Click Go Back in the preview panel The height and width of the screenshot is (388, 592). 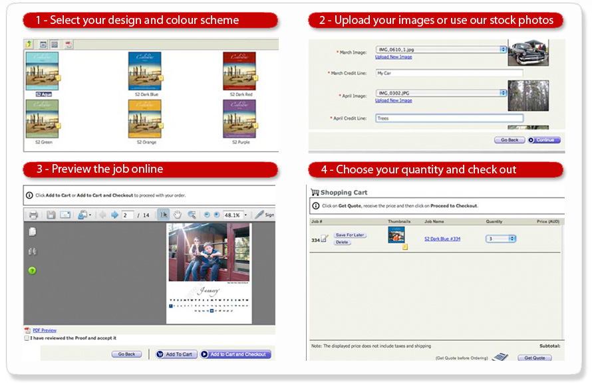tap(126, 354)
